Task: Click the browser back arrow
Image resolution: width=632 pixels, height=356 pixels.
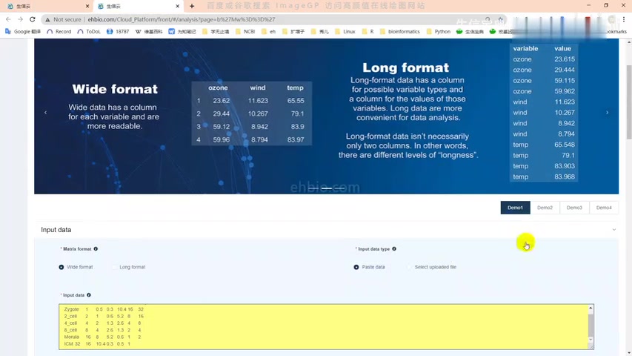Action: [x=7, y=19]
